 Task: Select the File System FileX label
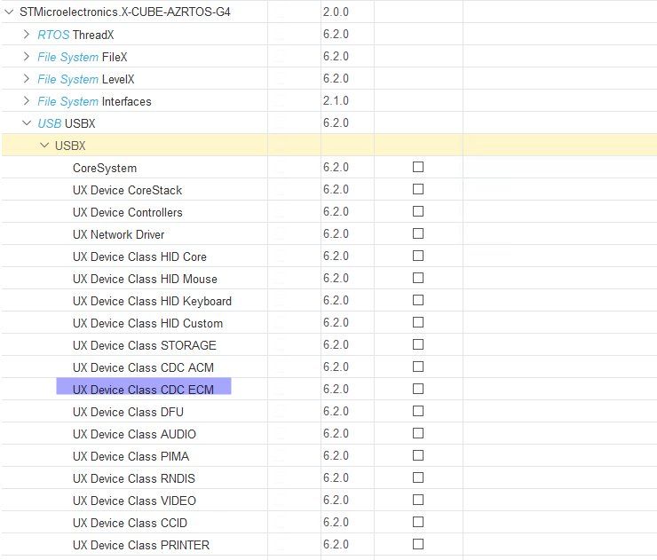pyautogui.click(x=82, y=57)
